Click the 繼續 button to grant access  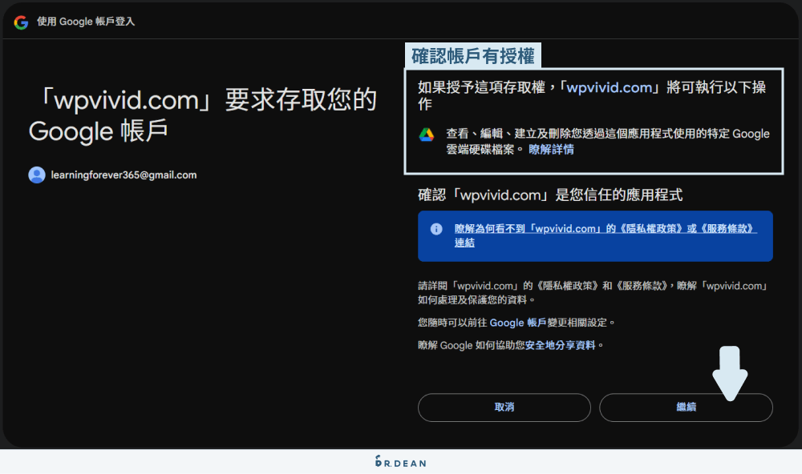[x=687, y=407]
